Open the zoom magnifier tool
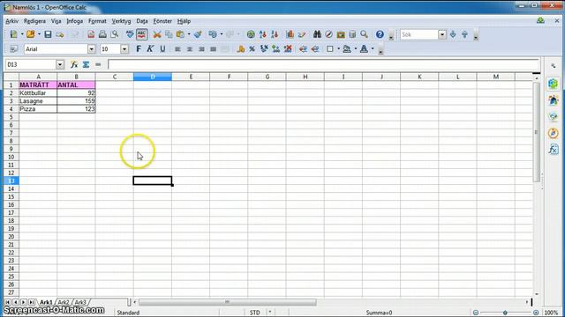565x317 pixels. point(365,34)
